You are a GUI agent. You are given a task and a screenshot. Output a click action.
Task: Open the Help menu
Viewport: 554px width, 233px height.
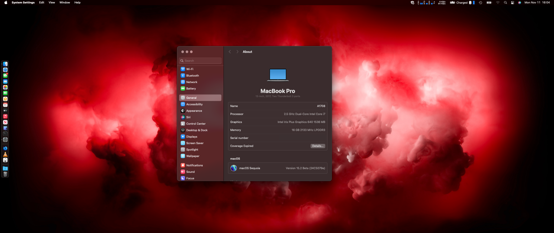(x=77, y=2)
